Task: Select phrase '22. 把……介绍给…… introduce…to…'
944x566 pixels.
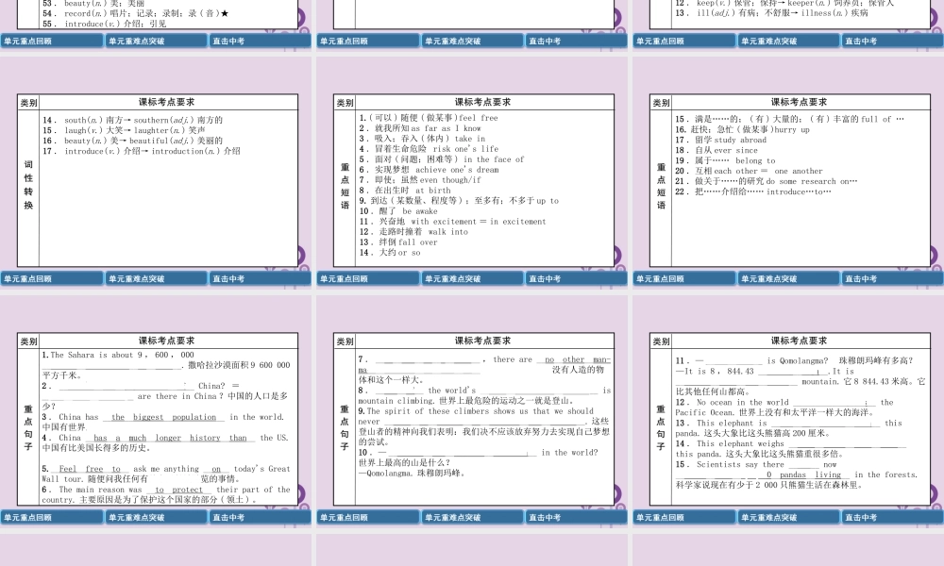Action: click(x=753, y=191)
